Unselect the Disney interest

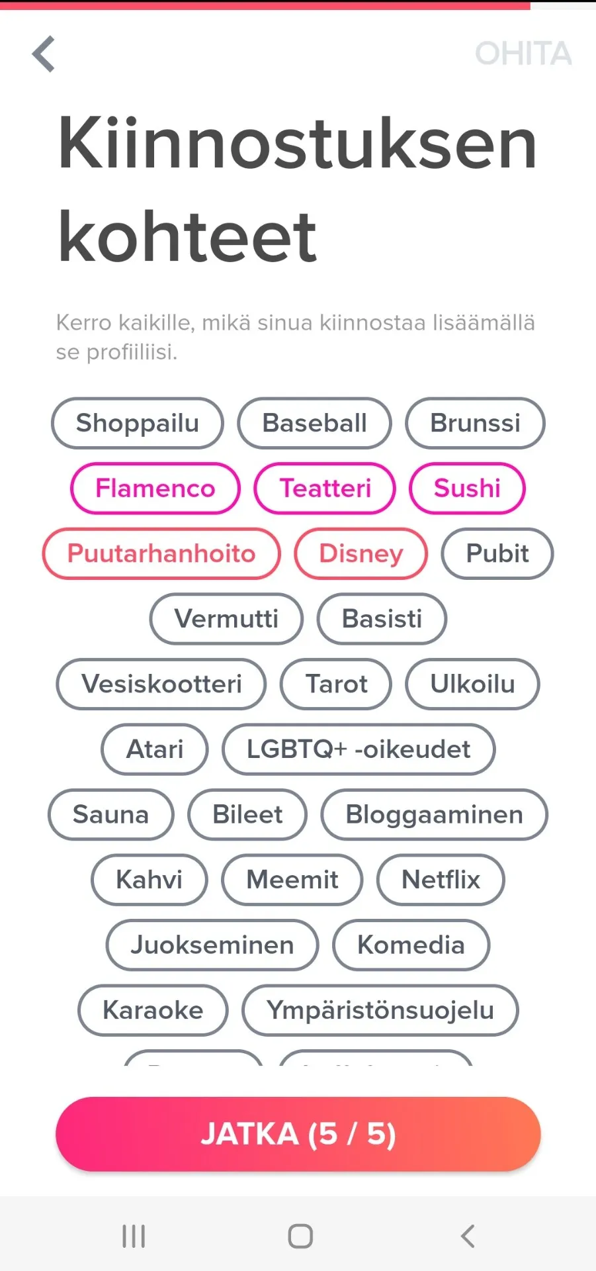coord(361,553)
